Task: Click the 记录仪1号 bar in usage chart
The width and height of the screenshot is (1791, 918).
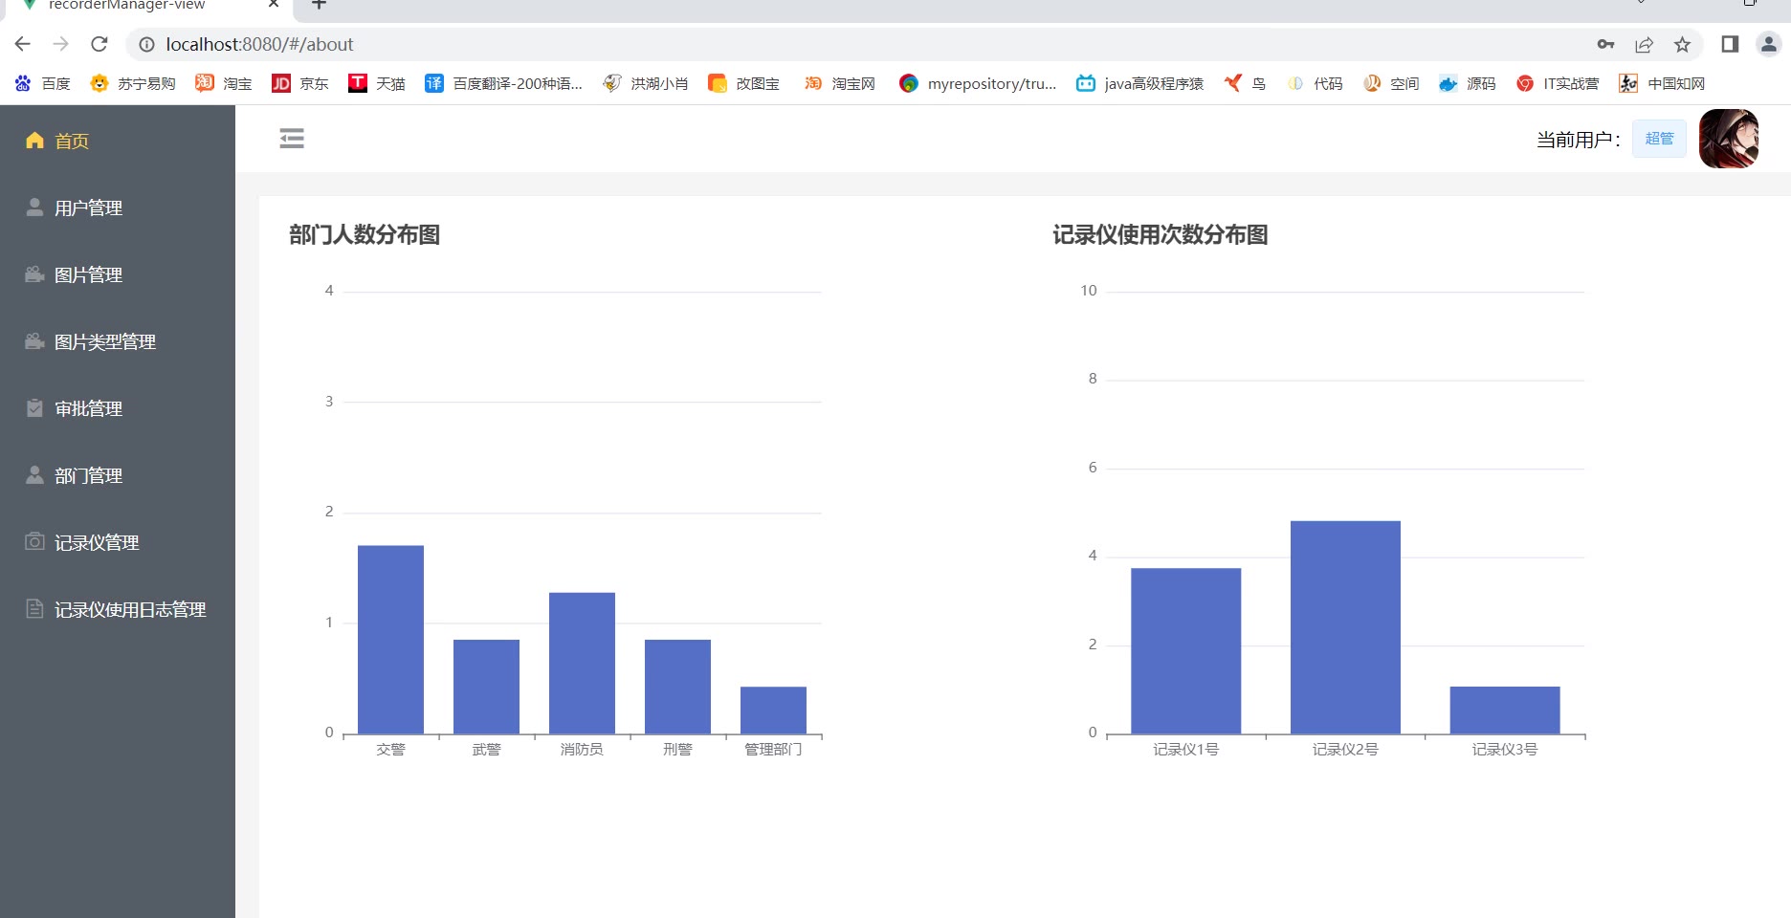Action: tap(1186, 651)
